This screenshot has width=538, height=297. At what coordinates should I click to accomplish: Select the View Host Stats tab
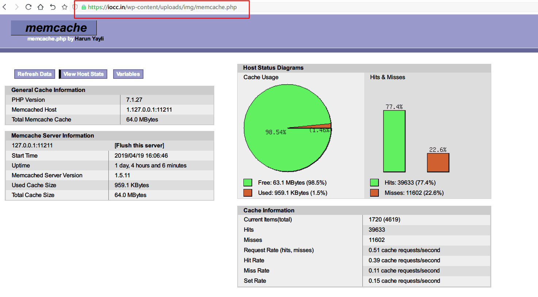[x=84, y=74]
